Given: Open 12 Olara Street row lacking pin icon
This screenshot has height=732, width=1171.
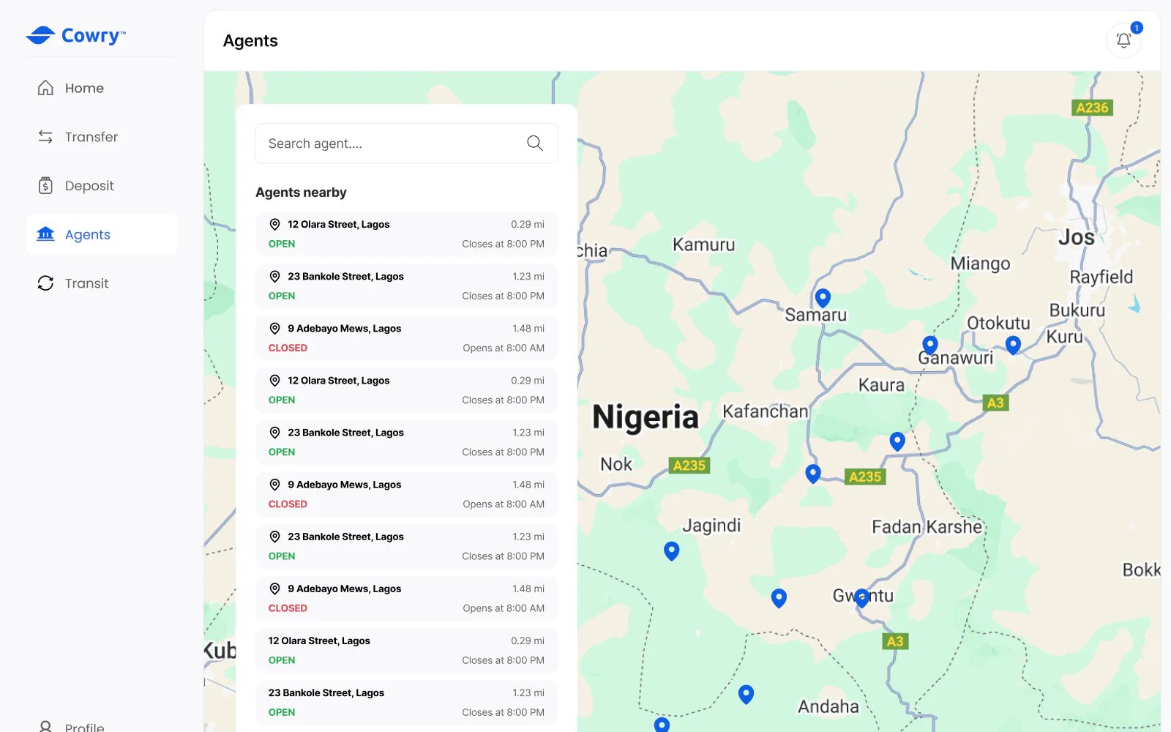Looking at the screenshot, I should [406, 651].
